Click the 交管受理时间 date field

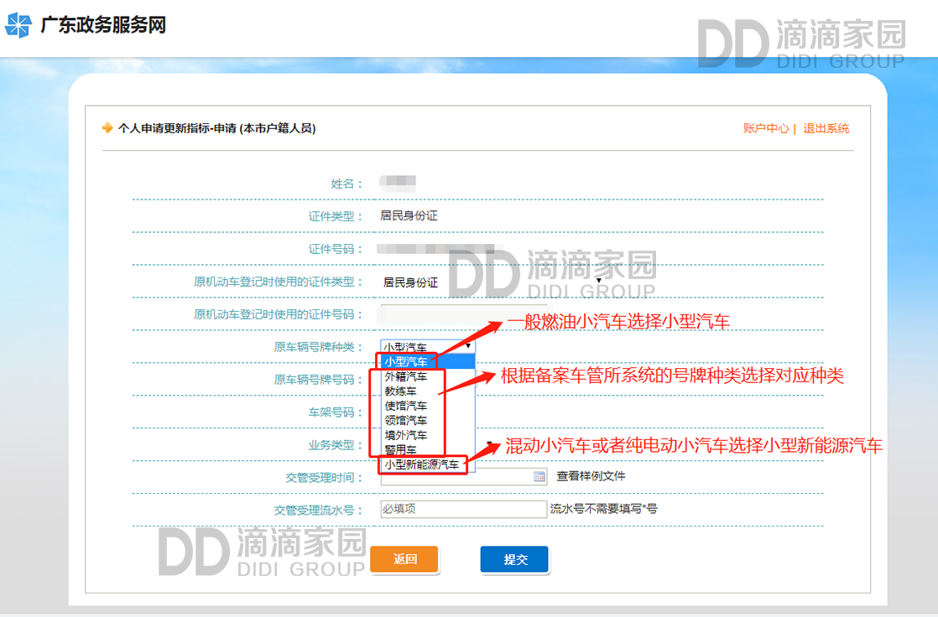tap(464, 476)
